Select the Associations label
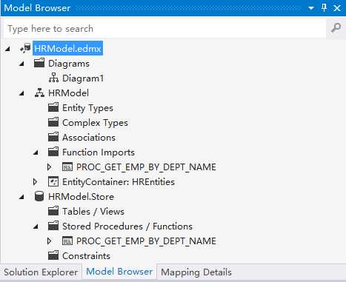The image size is (346, 282). coord(89,138)
